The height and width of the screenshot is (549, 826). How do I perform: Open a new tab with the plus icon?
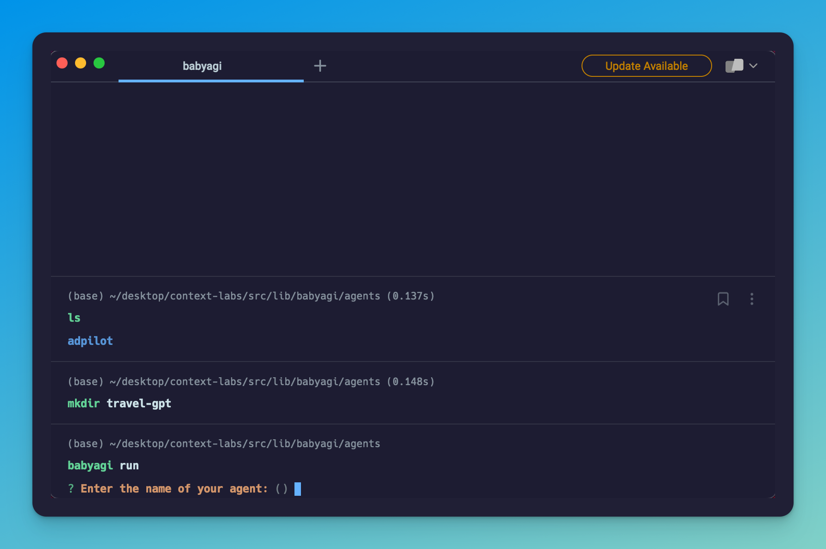[320, 66]
